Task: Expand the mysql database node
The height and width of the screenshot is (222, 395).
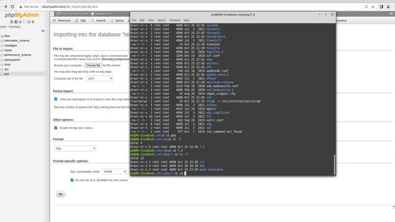Action: [x=2, y=50]
